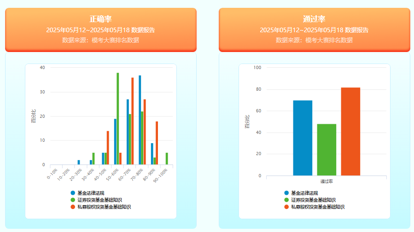Click the tallest green bar at 50-60%
This screenshot has height=232, width=414.
pyautogui.click(x=118, y=119)
